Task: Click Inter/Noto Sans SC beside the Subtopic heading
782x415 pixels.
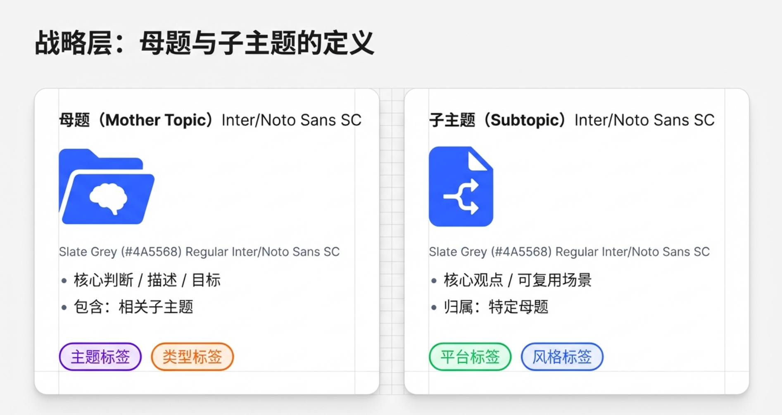Action: pos(644,120)
